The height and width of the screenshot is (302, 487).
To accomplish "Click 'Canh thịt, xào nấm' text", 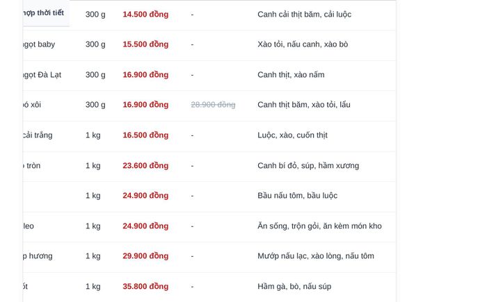I will [x=291, y=75].
